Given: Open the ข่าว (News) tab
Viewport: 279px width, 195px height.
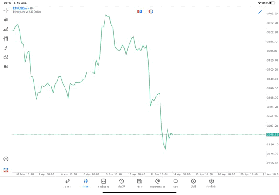Looking at the screenshot, I should coord(139,183).
